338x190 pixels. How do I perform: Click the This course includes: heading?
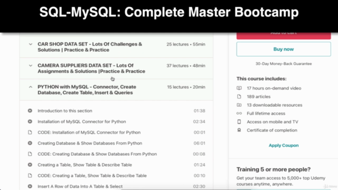(261, 79)
